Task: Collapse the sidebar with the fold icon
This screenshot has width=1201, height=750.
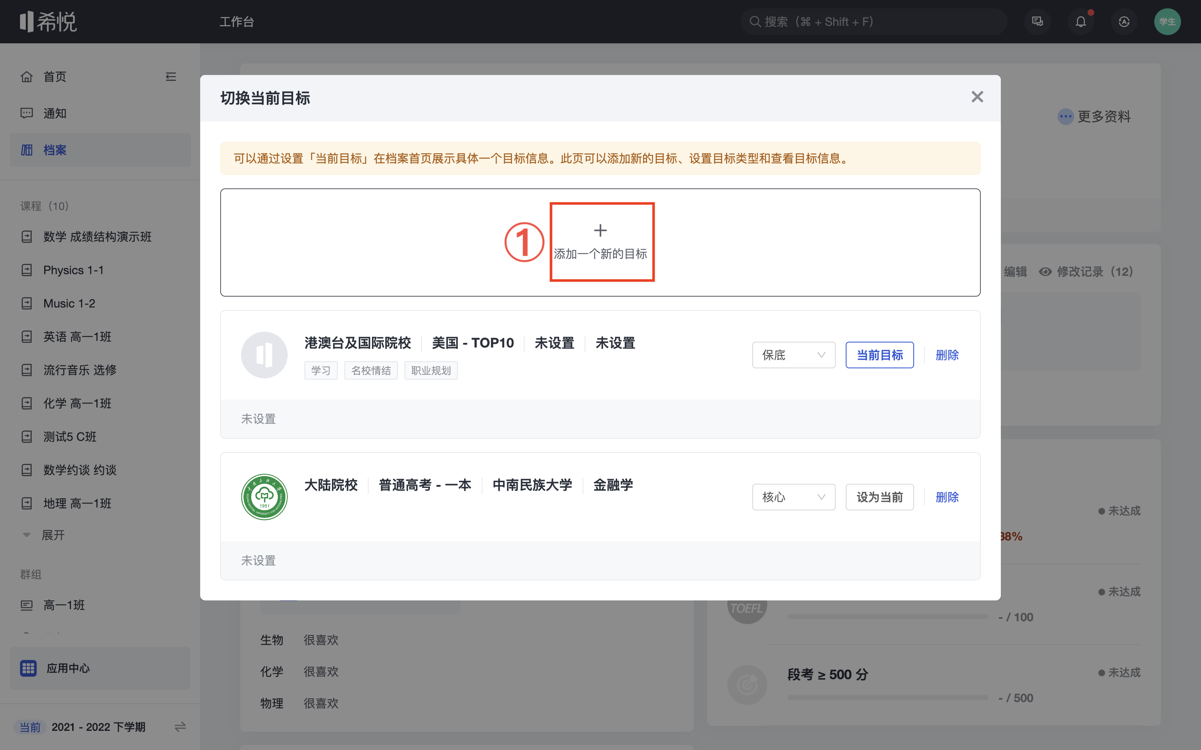Action: (x=171, y=77)
